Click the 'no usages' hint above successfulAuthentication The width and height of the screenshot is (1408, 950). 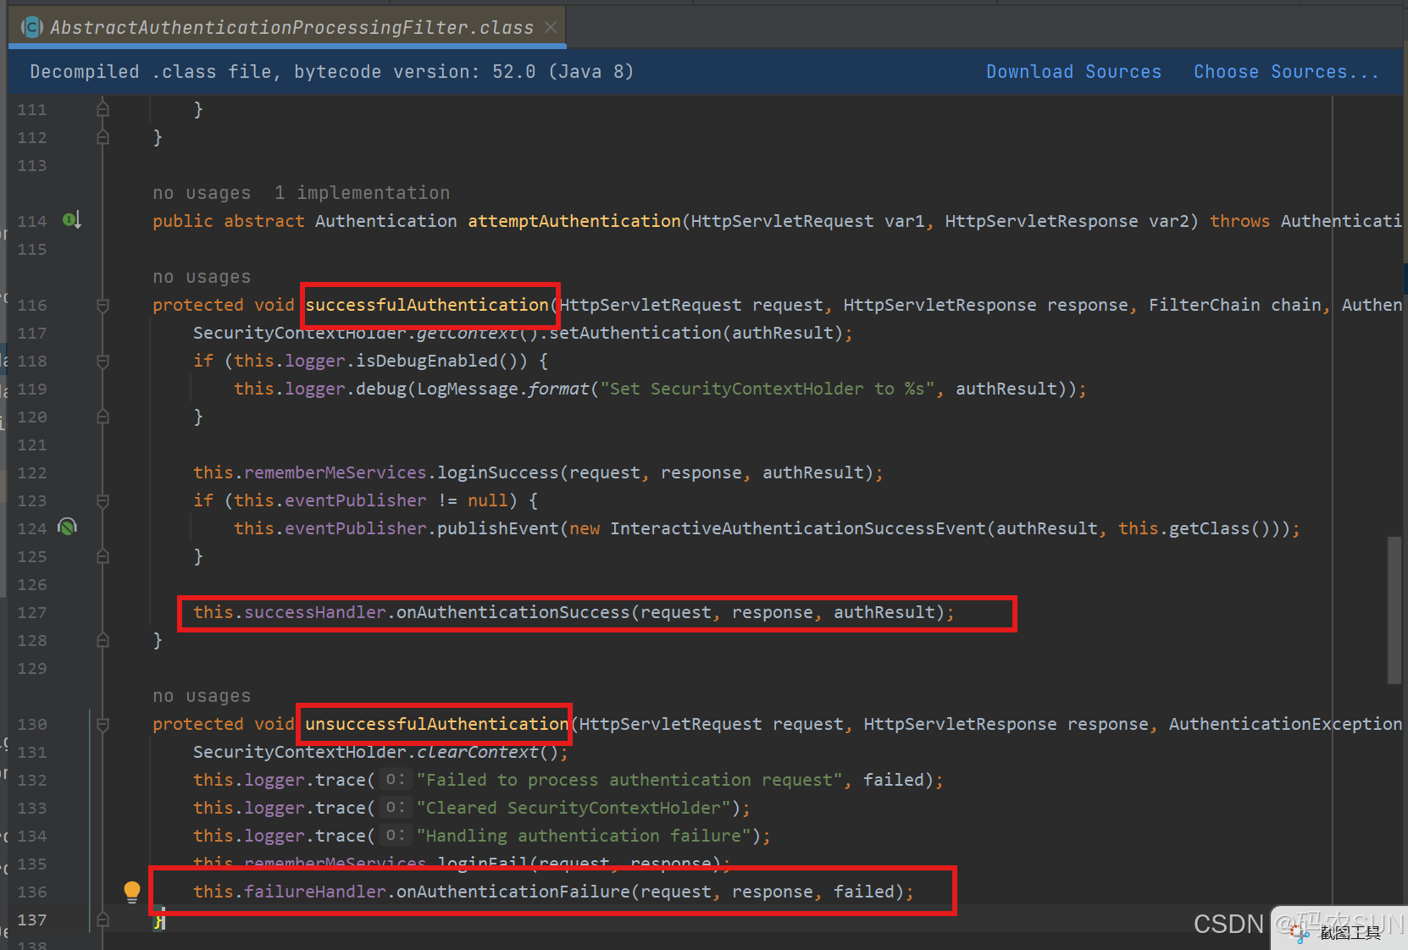point(202,277)
